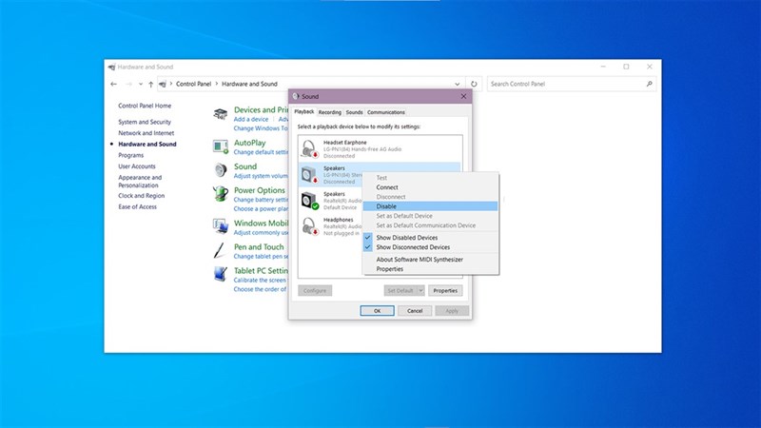Click the Devices and Printers category icon
This screenshot has height=428, width=761.
(x=221, y=114)
